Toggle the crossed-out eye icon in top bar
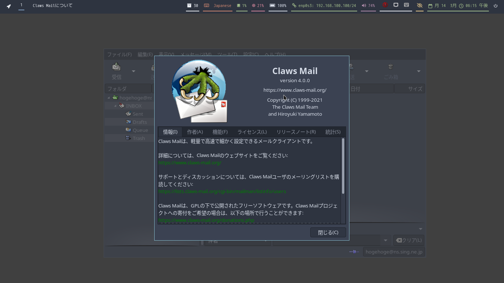The width and height of the screenshot is (504, 283). coord(420,6)
